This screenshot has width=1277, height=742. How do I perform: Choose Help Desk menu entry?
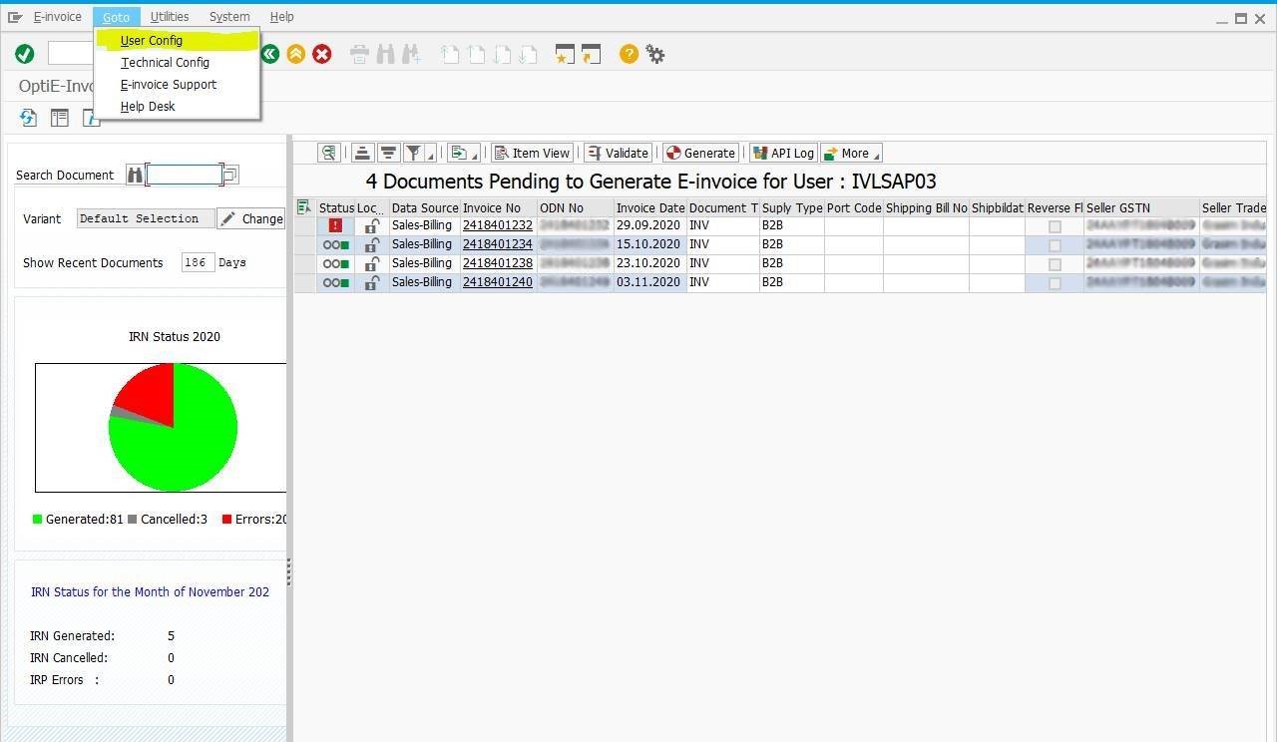(148, 107)
